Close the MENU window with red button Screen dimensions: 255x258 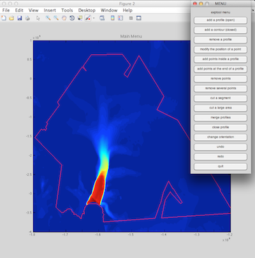tap(194, 4)
